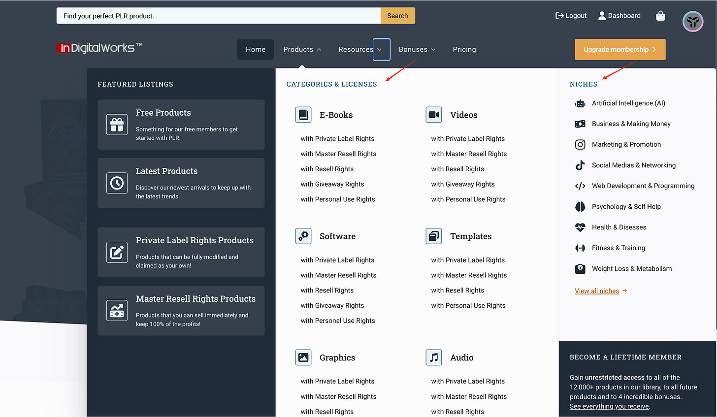The height and width of the screenshot is (417, 717).
Task: Open the Latest Products featured card
Action: [x=181, y=183]
